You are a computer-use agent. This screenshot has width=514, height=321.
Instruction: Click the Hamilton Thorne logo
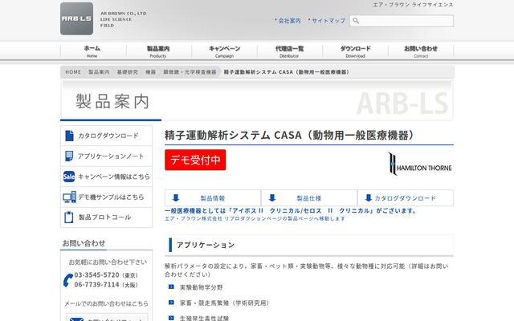[x=420, y=164]
